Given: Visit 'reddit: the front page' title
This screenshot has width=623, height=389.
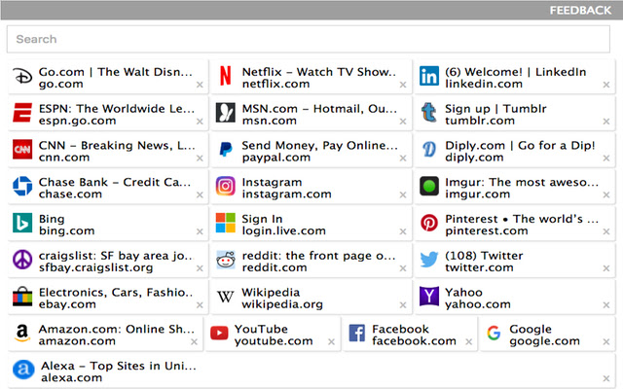Looking at the screenshot, I should point(318,256).
